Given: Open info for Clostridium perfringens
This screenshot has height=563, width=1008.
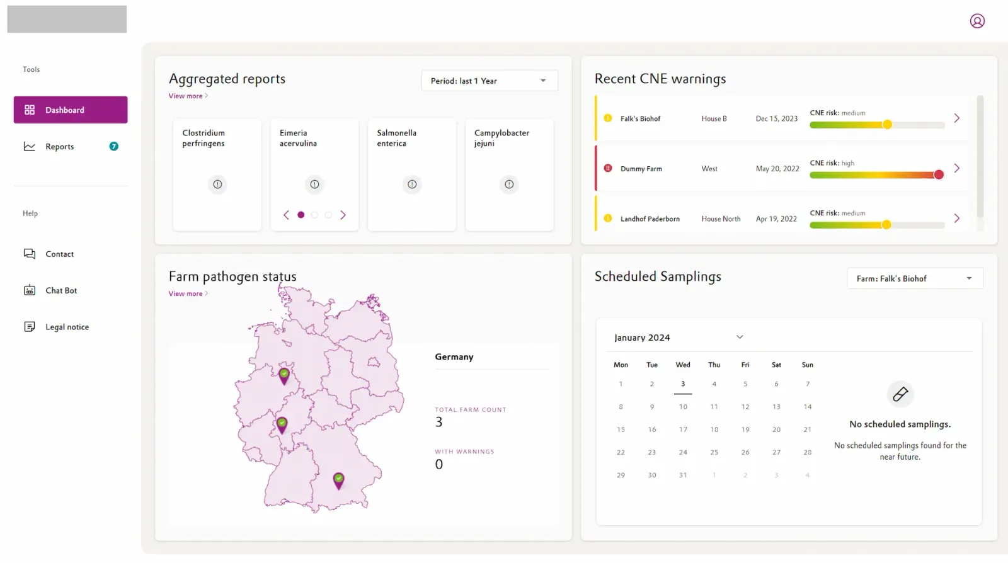Looking at the screenshot, I should tap(217, 185).
